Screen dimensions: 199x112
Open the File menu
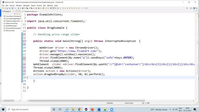3,6
